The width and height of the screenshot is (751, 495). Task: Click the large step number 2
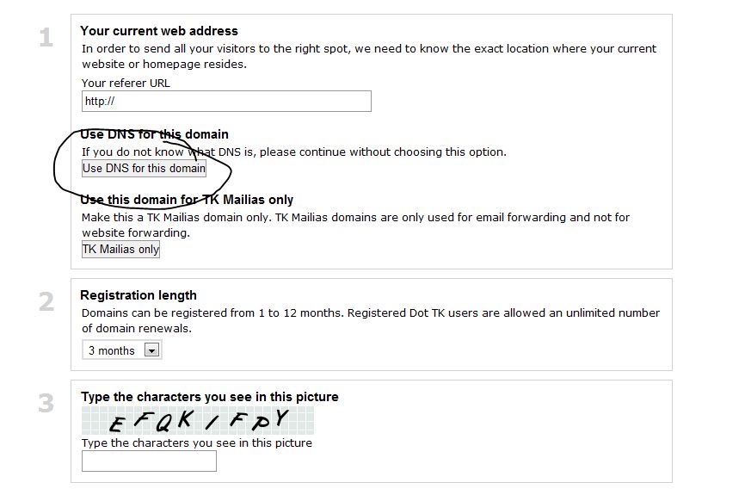tap(46, 302)
